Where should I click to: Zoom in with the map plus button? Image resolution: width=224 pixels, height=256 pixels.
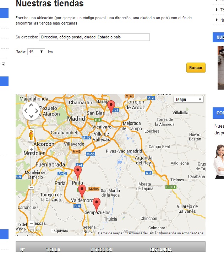(31, 149)
